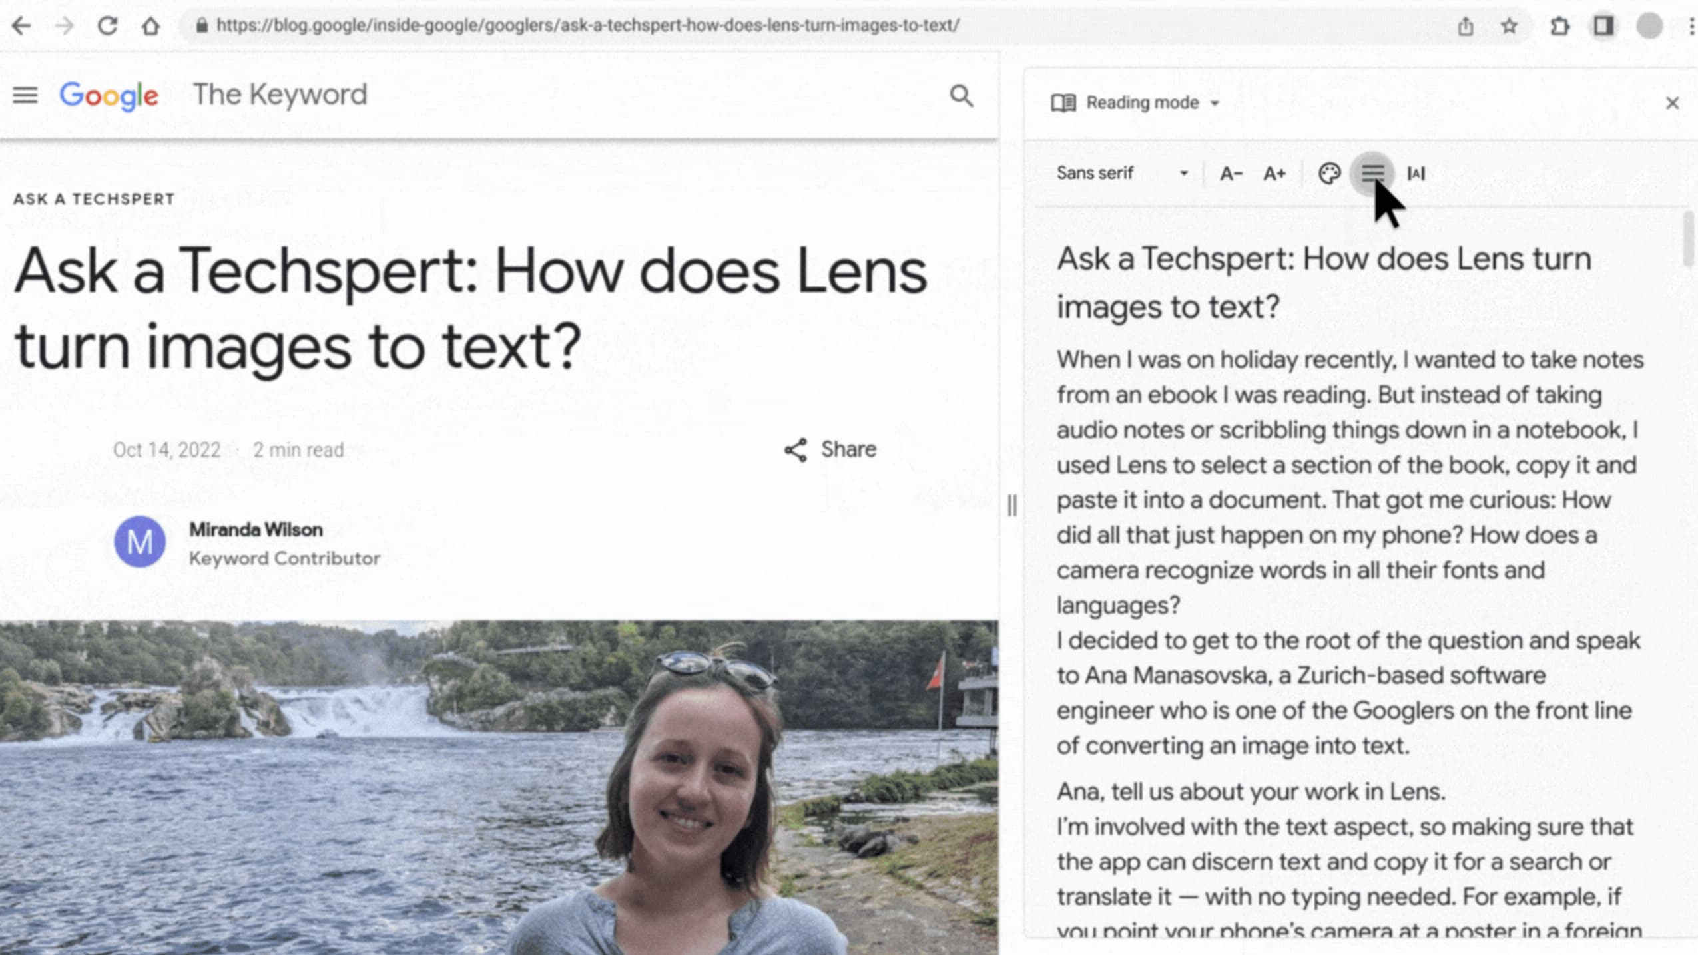Open Miranda Wilson author link

(x=256, y=530)
